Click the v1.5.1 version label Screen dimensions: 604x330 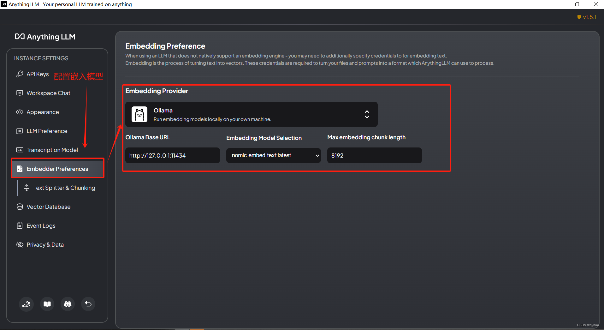coord(589,17)
